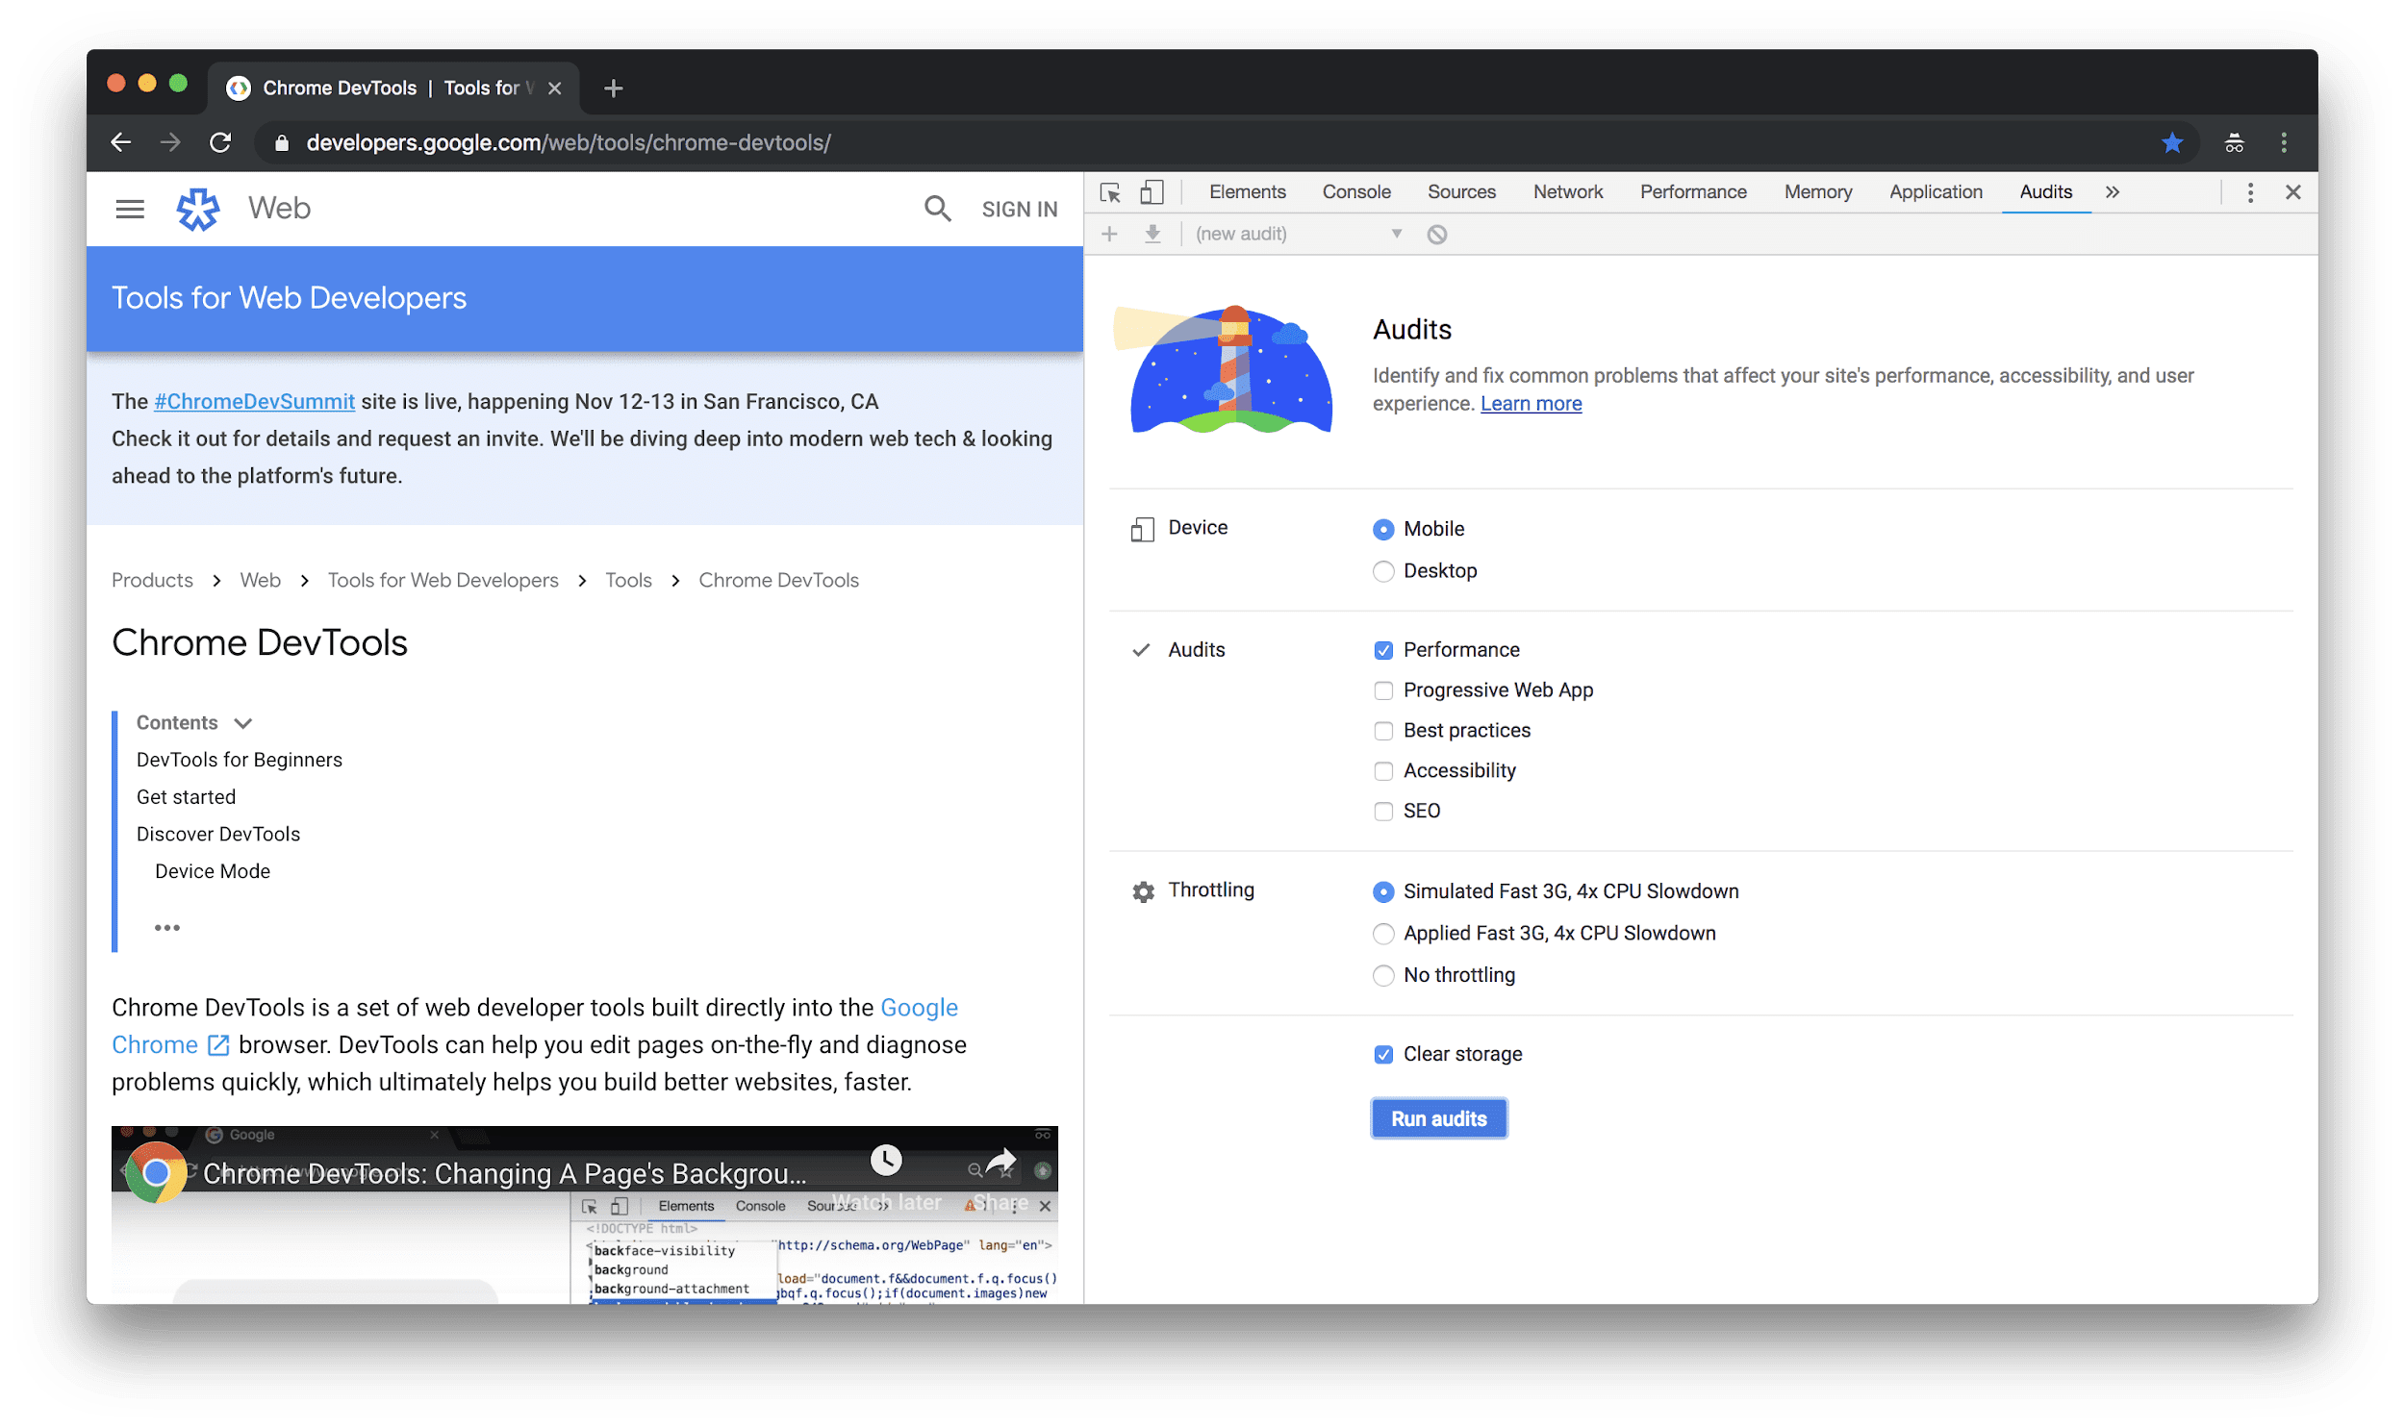The height and width of the screenshot is (1428, 2405).
Task: Click the device toolbar toggle icon
Action: 1152,192
